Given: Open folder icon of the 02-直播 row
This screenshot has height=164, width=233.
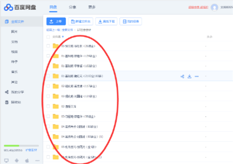Looking at the screenshot, I should click(56, 106).
